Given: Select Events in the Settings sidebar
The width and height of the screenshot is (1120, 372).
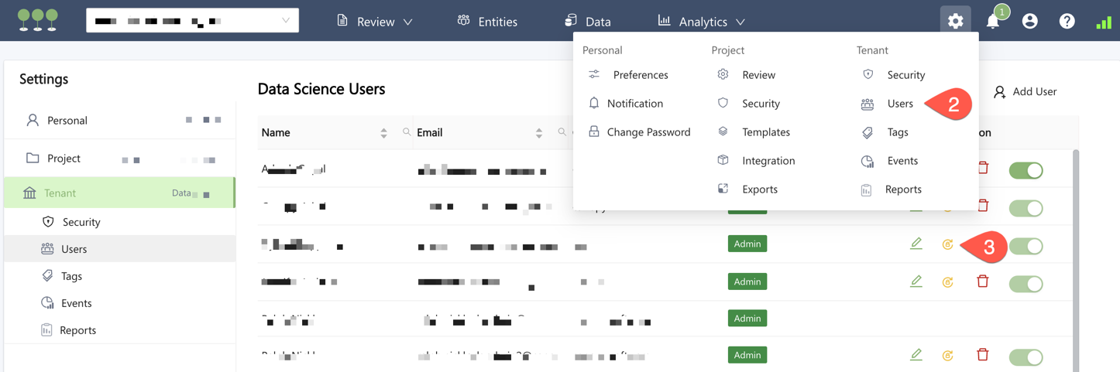Looking at the screenshot, I should pyautogui.click(x=76, y=303).
